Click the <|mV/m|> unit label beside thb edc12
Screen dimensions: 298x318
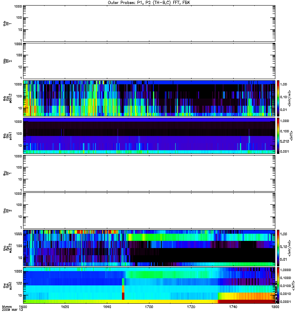pos(290,98)
